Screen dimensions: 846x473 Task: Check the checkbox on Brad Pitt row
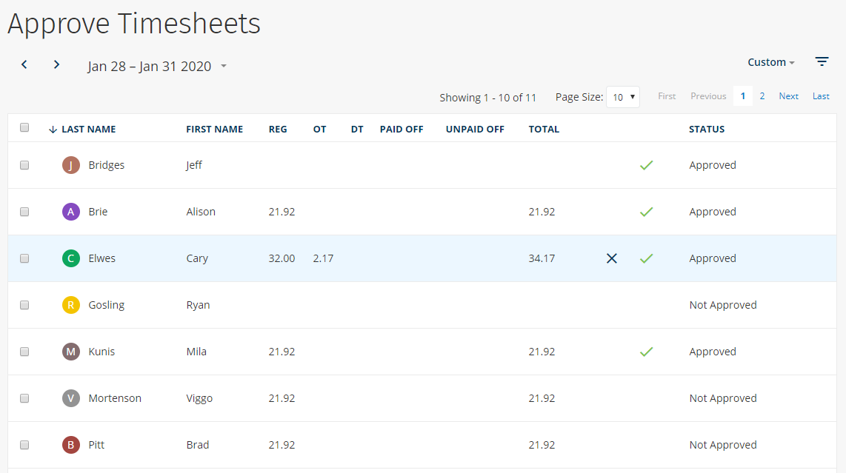(24, 445)
